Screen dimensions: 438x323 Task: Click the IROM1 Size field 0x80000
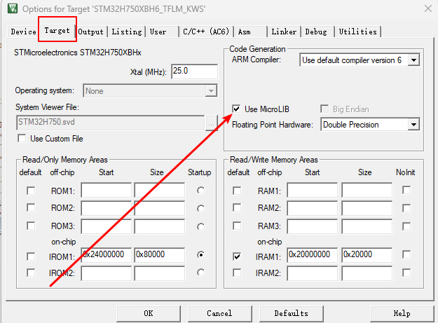(160, 255)
